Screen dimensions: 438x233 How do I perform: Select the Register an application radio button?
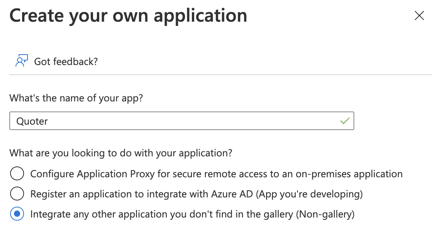point(17,194)
